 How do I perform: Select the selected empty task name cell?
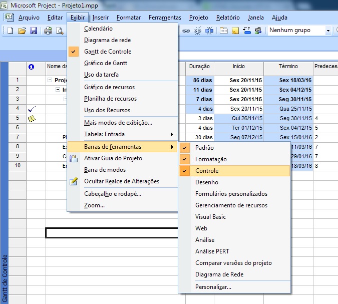pos(112,233)
